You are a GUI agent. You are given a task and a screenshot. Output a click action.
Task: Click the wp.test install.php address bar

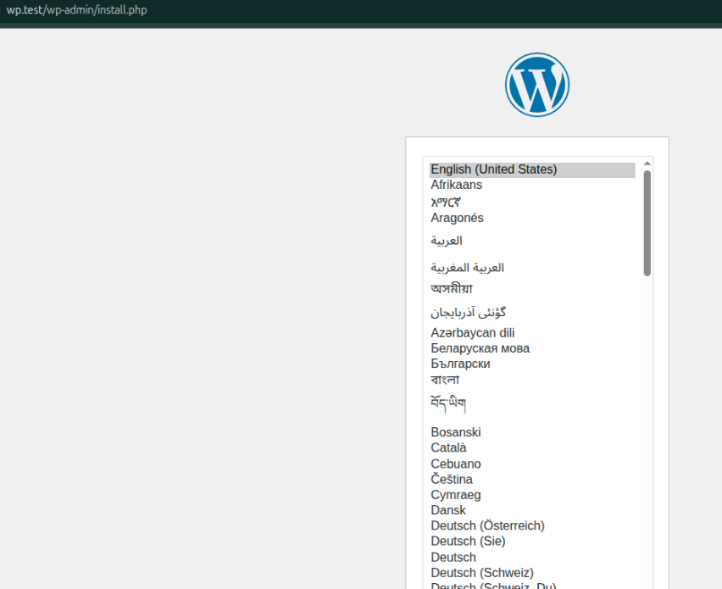coord(76,10)
